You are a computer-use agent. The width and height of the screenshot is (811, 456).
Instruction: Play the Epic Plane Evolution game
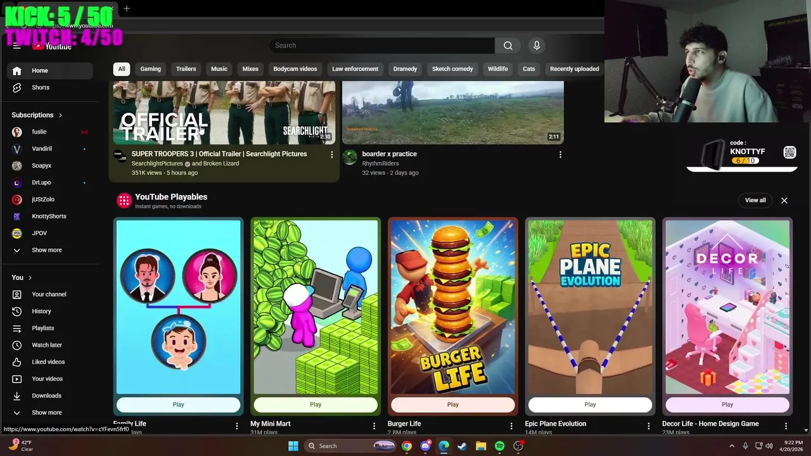590,405
